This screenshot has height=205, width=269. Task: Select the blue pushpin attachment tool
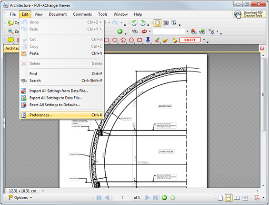point(148,40)
